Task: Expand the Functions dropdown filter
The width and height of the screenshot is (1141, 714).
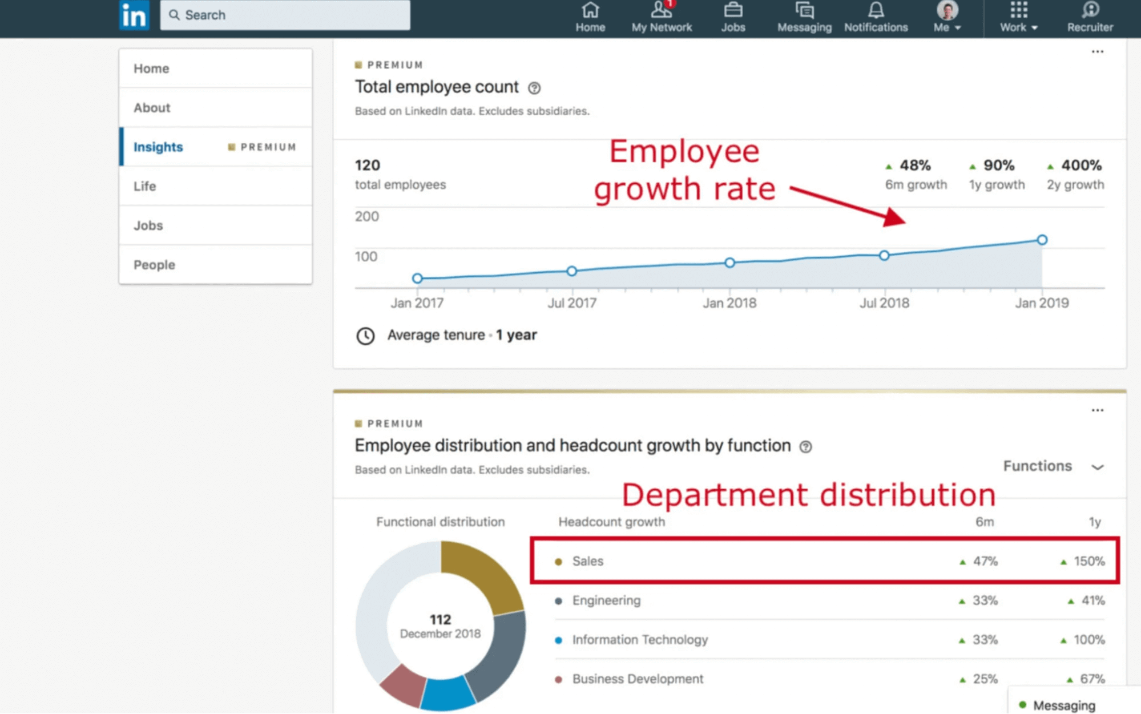Action: 1054,466
